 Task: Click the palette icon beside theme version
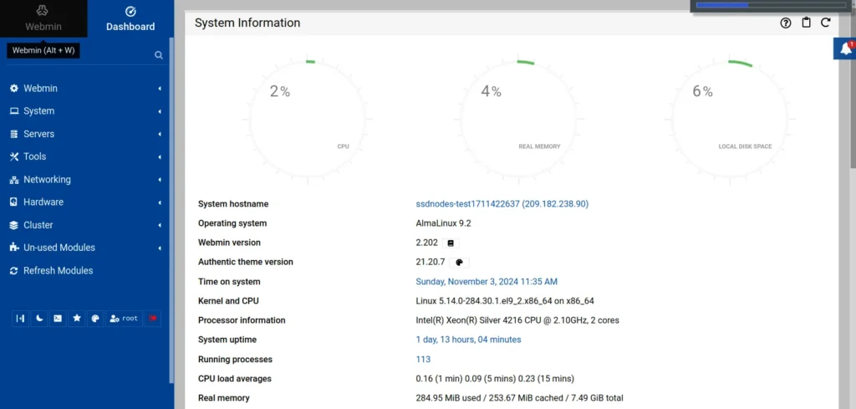459,263
